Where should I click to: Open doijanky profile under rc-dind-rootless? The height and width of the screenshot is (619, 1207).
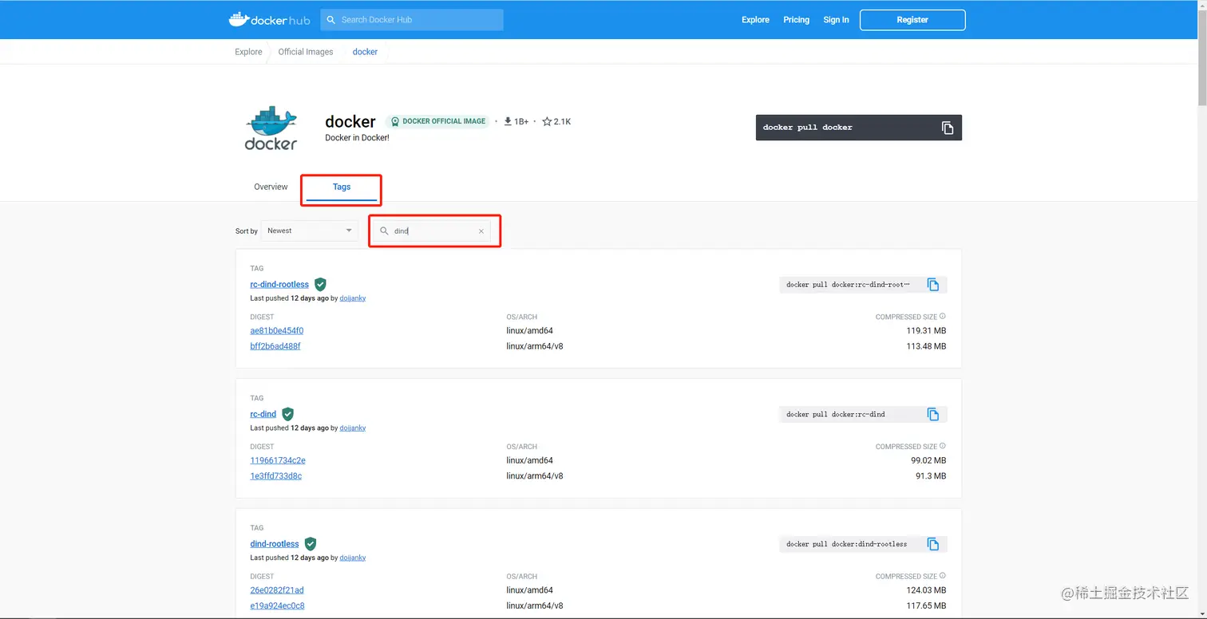(353, 298)
